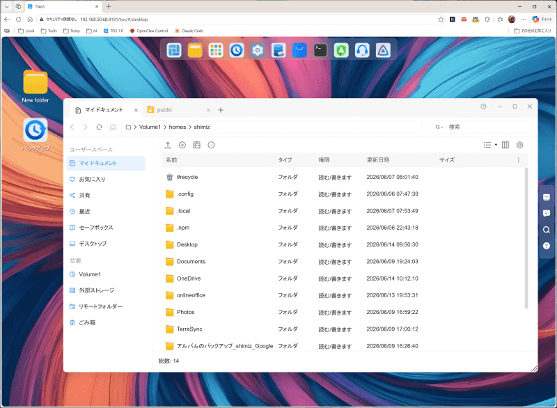Image resolution: width=557 pixels, height=408 pixels.
Task: Open リモートフォルダー in the sidebar
Action: click(x=106, y=306)
